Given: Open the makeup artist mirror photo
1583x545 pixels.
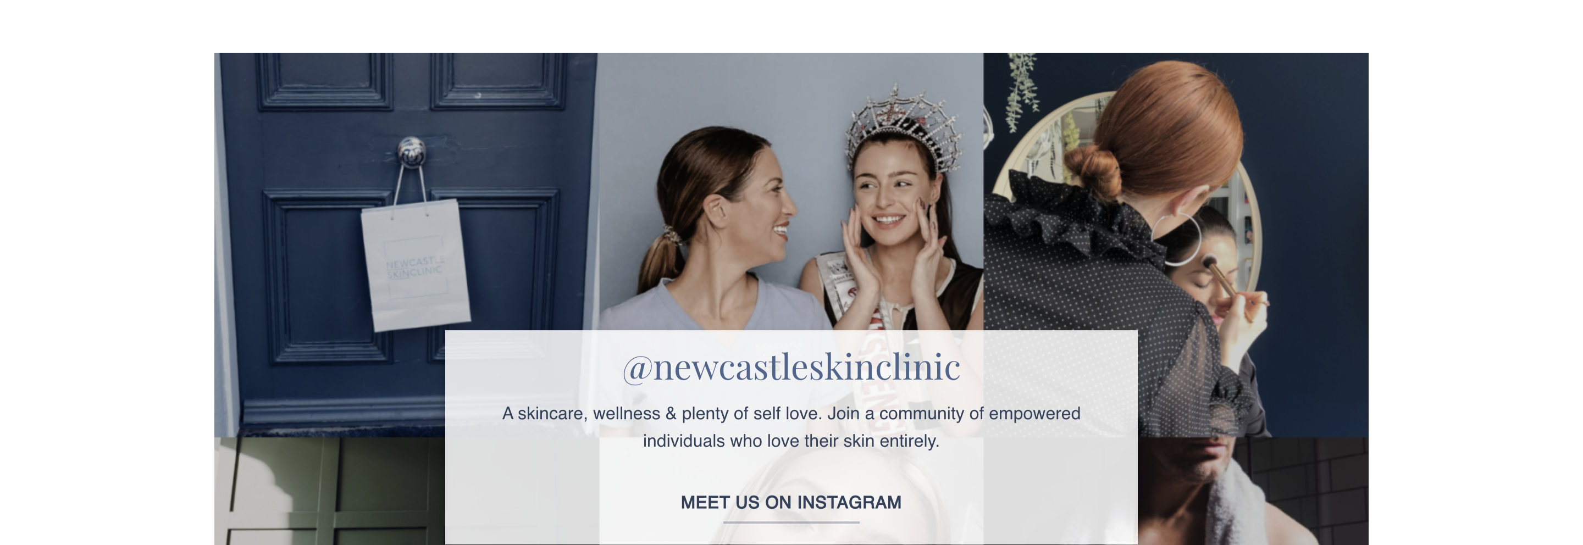Looking at the screenshot, I should click(1176, 244).
